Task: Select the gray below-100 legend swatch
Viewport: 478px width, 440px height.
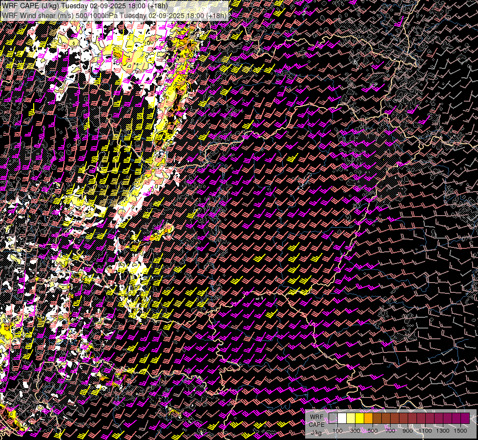Action: 333,418
